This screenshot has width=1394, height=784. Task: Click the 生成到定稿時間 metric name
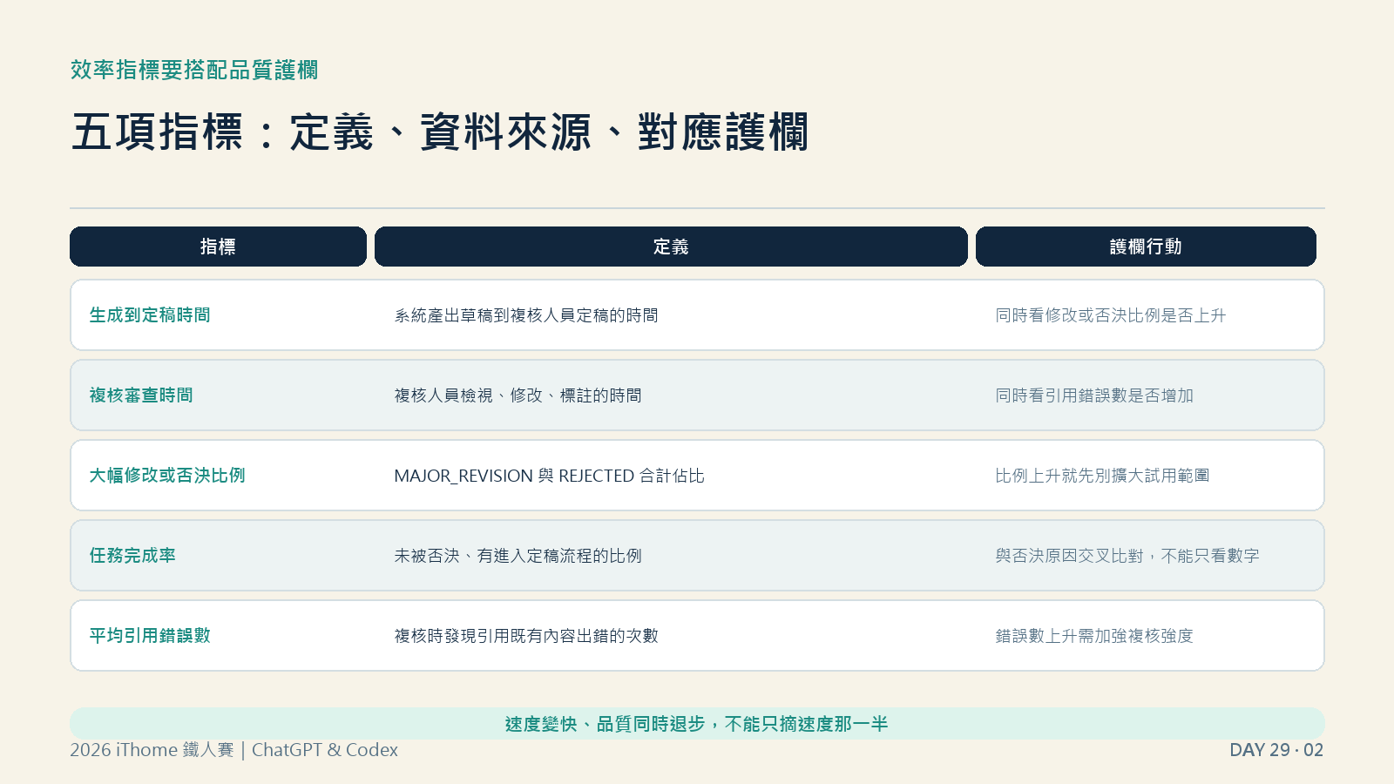point(150,315)
